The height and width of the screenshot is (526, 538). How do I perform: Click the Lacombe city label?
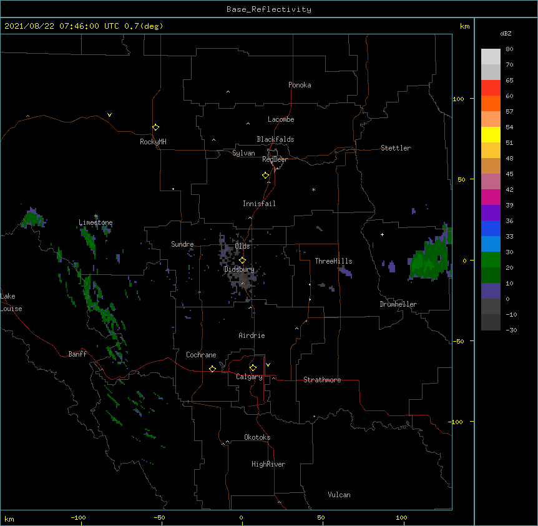tap(281, 119)
